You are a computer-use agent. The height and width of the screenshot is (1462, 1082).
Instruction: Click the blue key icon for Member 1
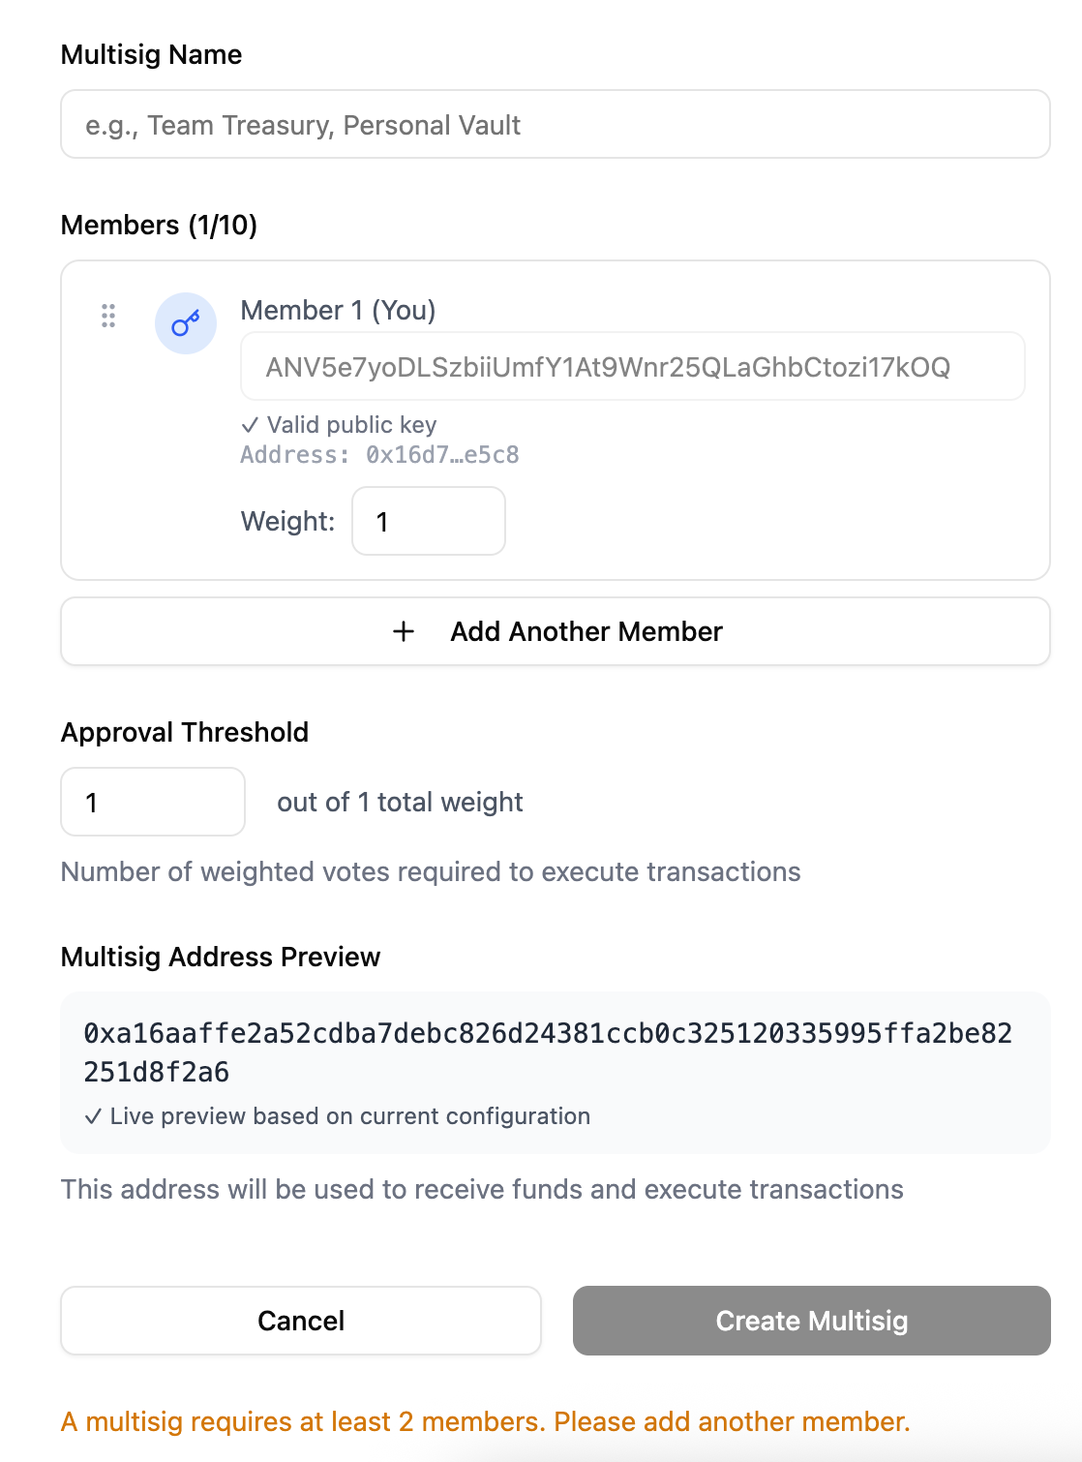click(x=185, y=322)
